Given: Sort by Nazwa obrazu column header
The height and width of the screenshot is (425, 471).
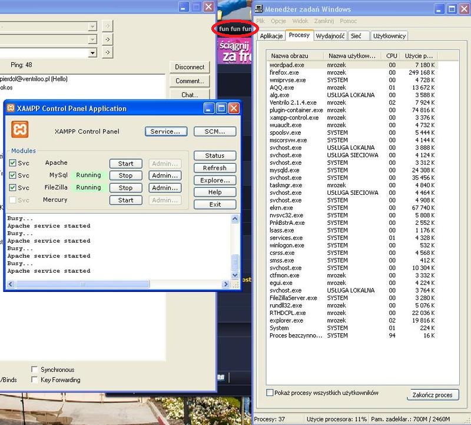Looking at the screenshot, I should click(296, 55).
